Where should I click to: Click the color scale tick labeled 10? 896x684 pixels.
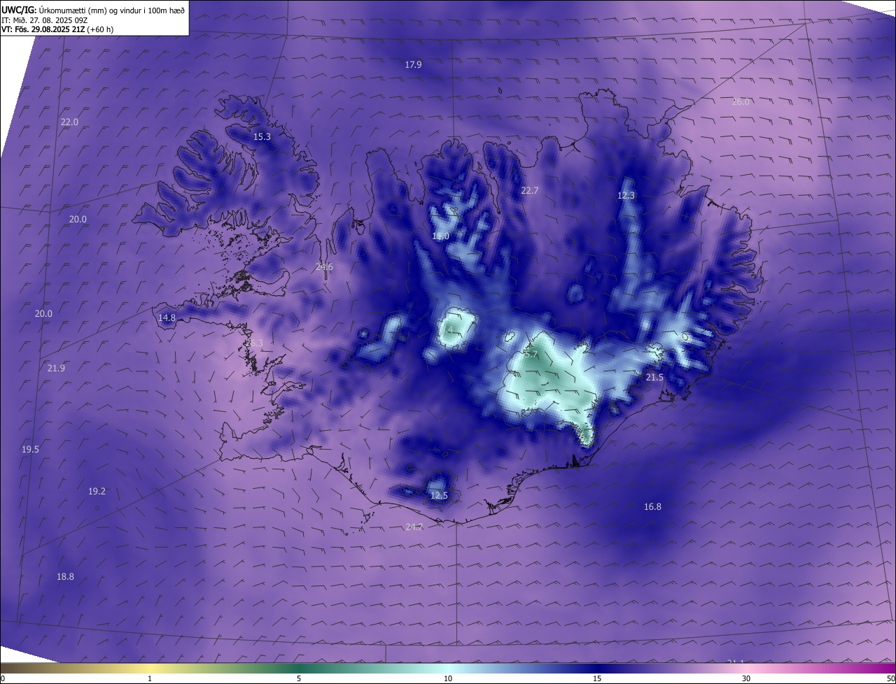[448, 678]
